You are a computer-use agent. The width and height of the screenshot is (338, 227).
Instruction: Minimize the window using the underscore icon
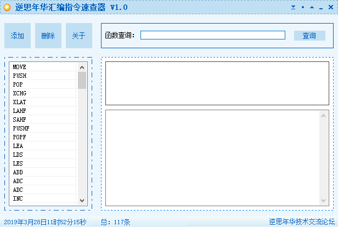pyautogui.click(x=321, y=8)
